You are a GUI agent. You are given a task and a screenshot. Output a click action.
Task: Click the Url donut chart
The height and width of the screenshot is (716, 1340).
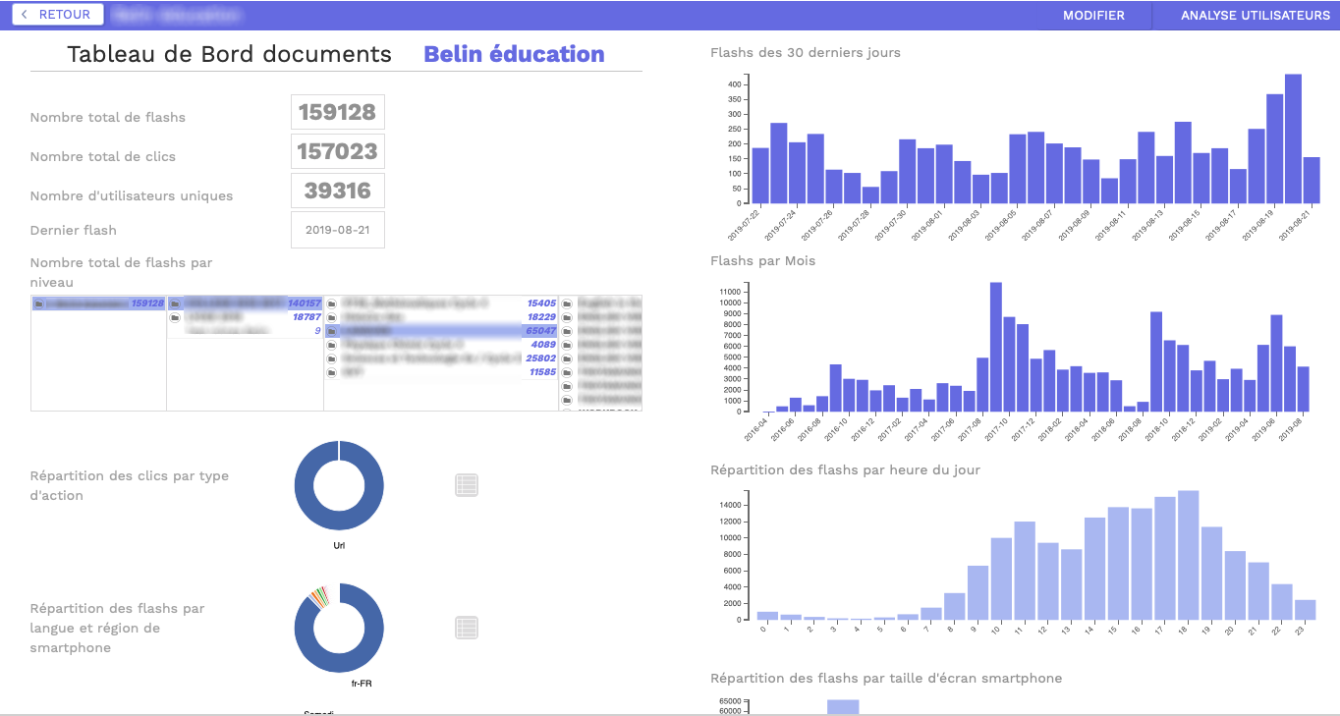click(x=339, y=486)
